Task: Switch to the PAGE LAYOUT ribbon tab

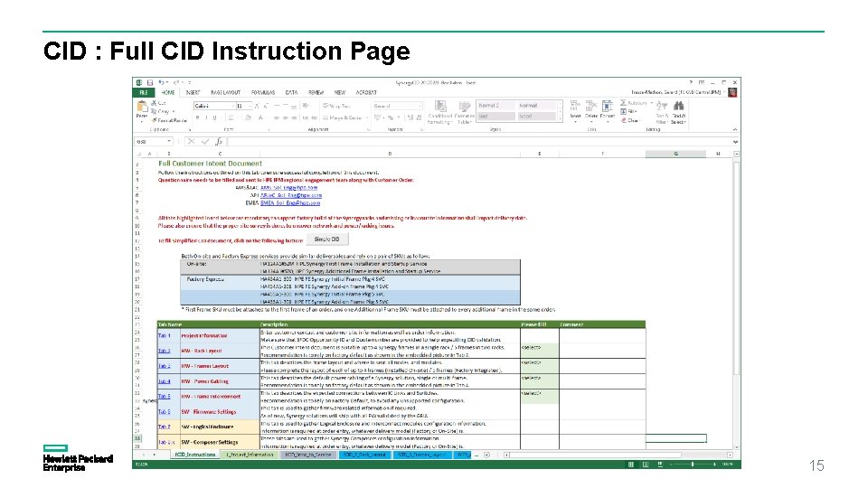Action: (x=226, y=92)
